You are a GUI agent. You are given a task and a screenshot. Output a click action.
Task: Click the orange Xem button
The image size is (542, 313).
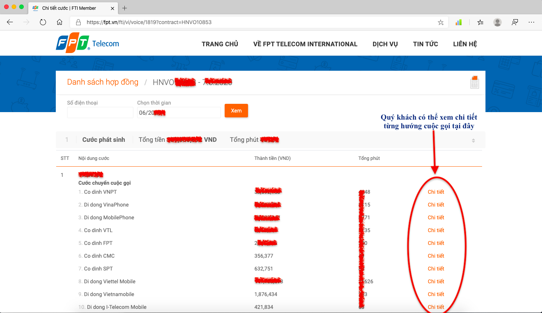[236, 111]
